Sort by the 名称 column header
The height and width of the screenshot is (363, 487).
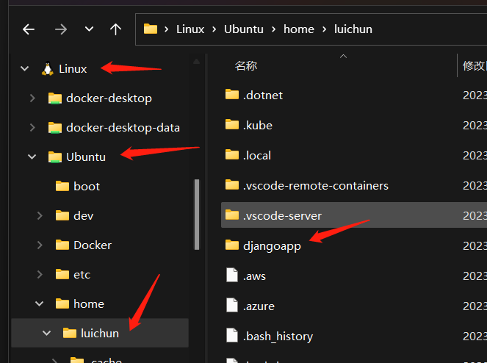pyautogui.click(x=246, y=65)
